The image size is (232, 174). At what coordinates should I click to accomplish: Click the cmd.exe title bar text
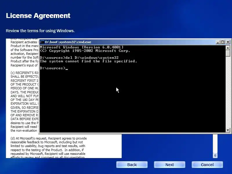click(x=68, y=42)
